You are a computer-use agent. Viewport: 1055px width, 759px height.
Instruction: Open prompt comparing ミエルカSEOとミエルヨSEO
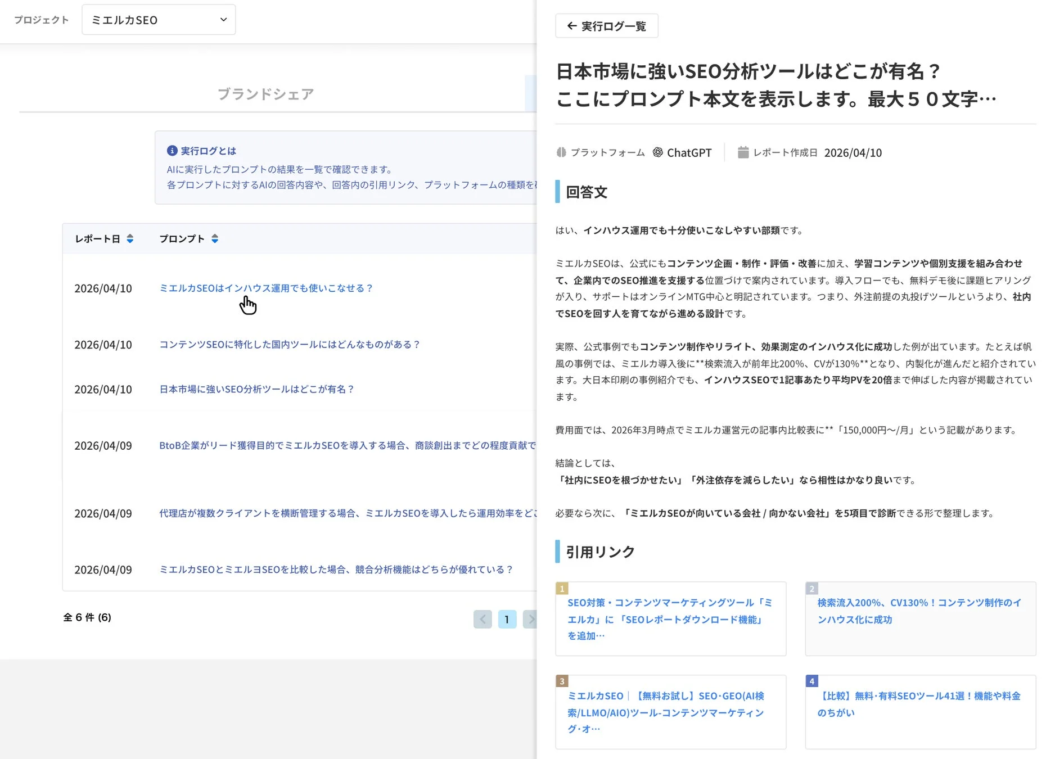(335, 569)
